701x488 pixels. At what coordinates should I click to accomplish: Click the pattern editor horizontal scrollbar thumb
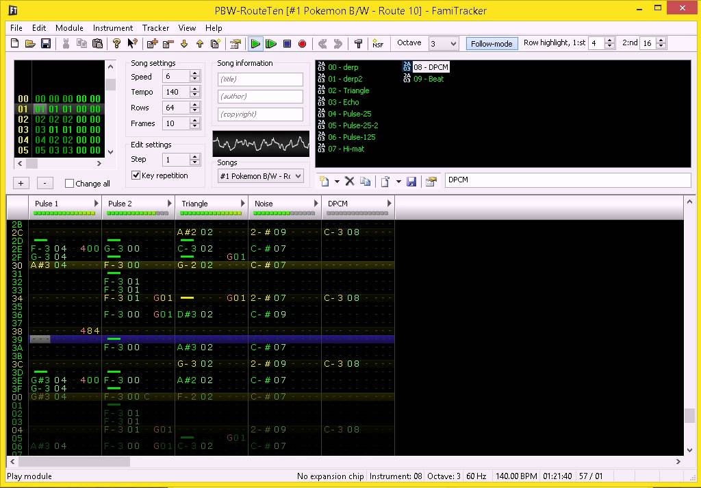pyautogui.click(x=74, y=461)
